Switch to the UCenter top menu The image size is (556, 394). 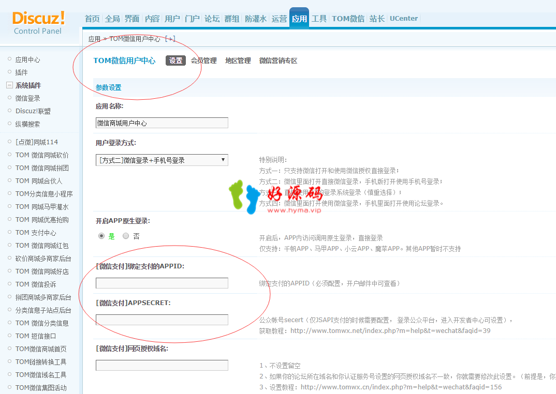click(403, 19)
